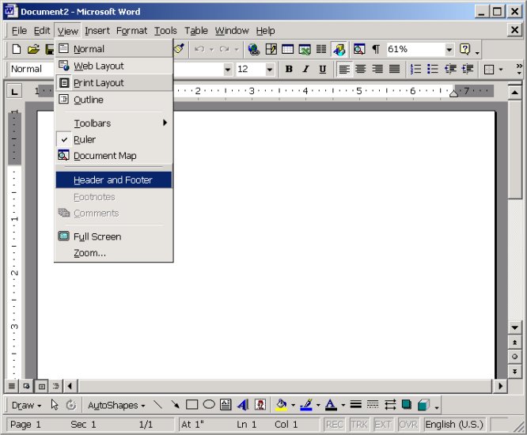Click the Italic formatting button
This screenshot has width=527, height=435.
(x=305, y=70)
